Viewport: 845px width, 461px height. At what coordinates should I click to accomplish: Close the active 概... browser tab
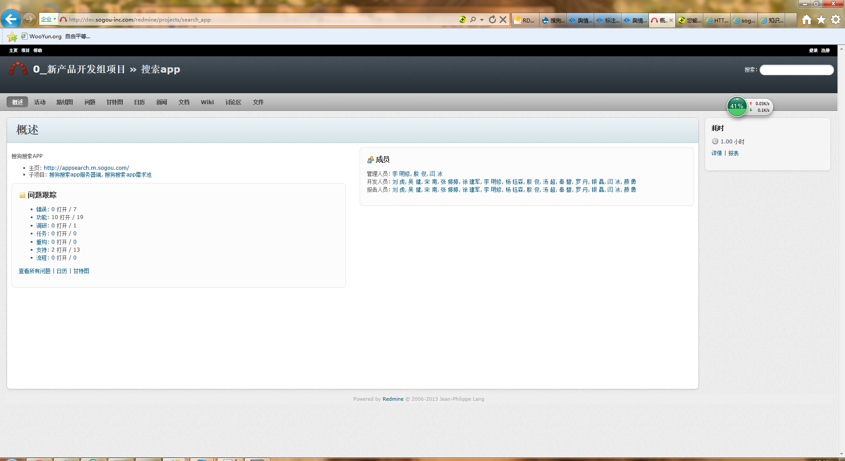(671, 20)
